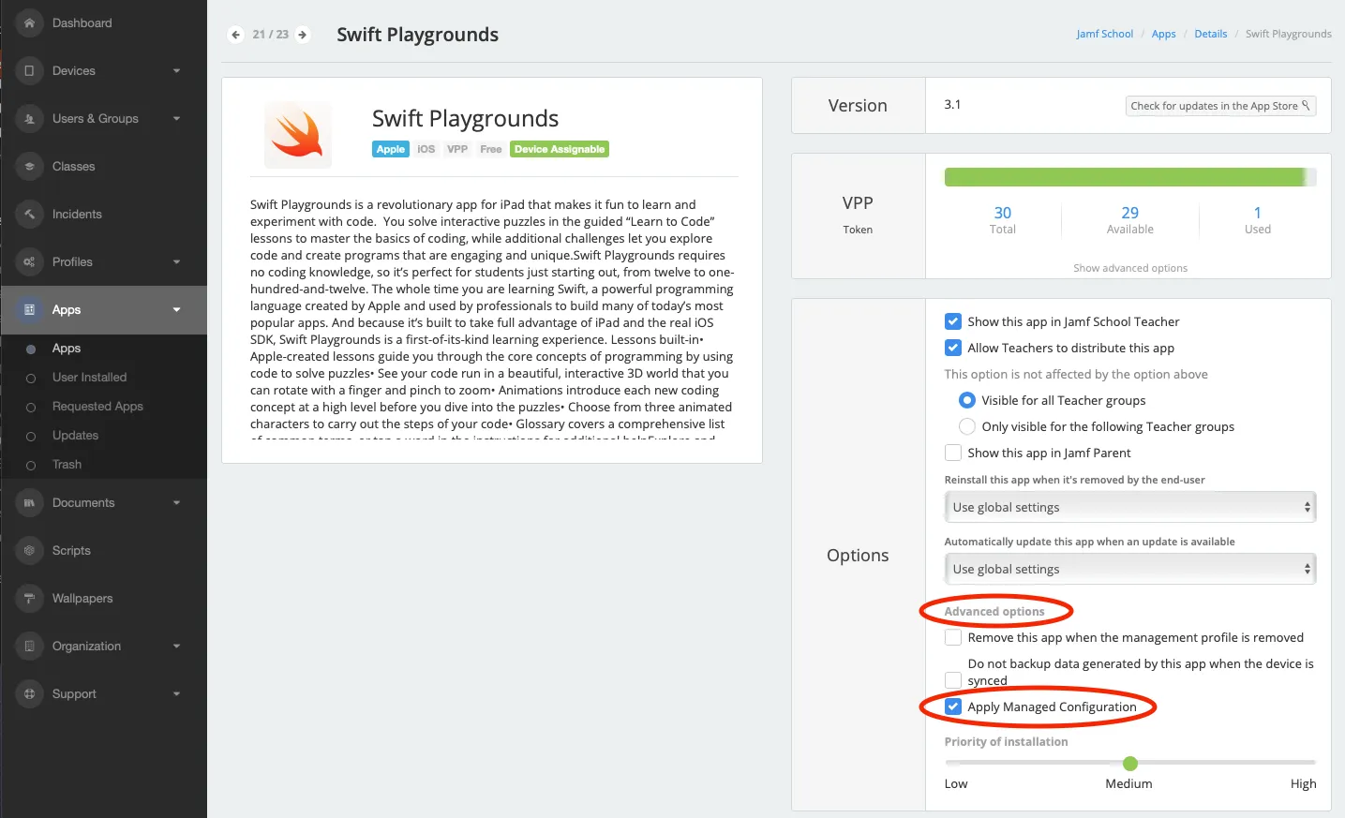Open the Users & Groups section
Viewport: 1345px width, 818px height.
coord(95,118)
